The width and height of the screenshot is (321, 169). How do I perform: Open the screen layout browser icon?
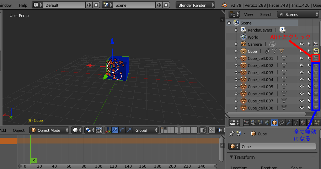click(x=37, y=5)
